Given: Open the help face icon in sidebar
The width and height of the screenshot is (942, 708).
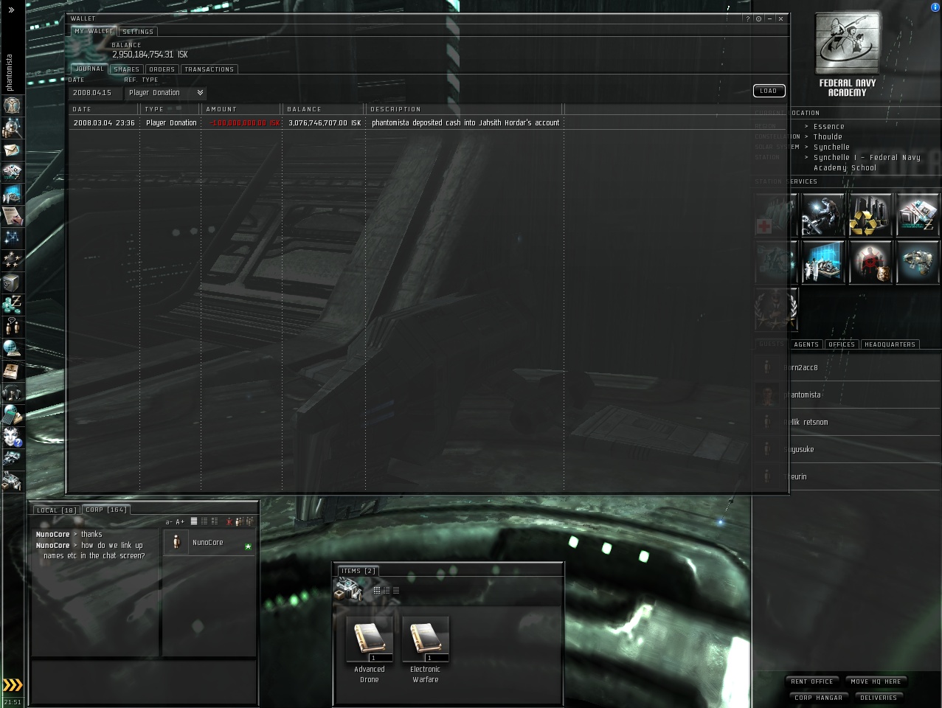Looking at the screenshot, I should coord(13,437).
